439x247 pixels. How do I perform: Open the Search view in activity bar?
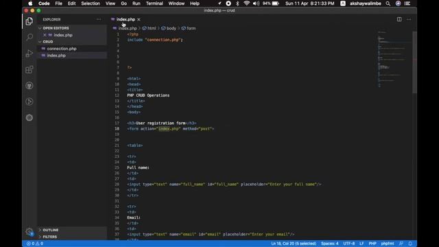pyautogui.click(x=29, y=37)
